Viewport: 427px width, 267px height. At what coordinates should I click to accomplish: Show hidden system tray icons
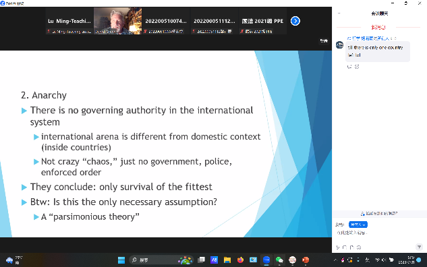tap(335, 260)
